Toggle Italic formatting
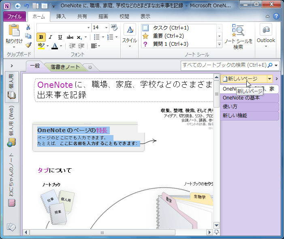Image resolution: width=284 pixels, height=239 pixels. 51,37
